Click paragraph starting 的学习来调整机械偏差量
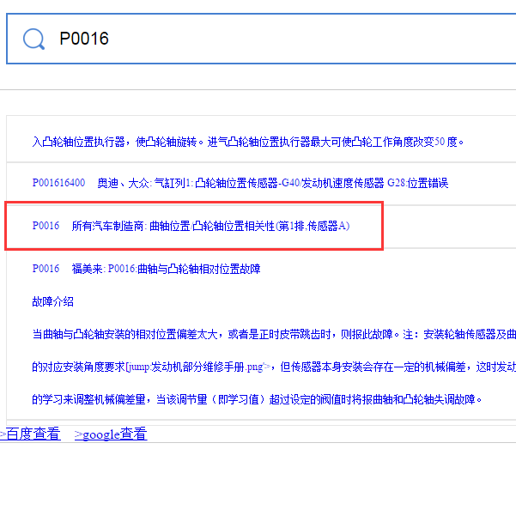 tap(257, 399)
